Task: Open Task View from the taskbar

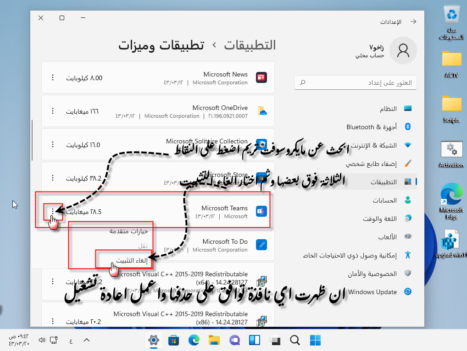Action: click(x=275, y=340)
